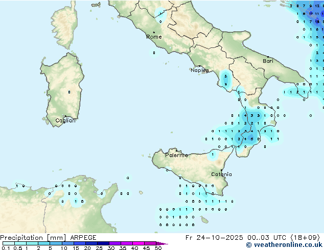Screen dimensions: 324x250
Task: Open the weatheronline.co.uk credit link
Action: tap(284, 245)
